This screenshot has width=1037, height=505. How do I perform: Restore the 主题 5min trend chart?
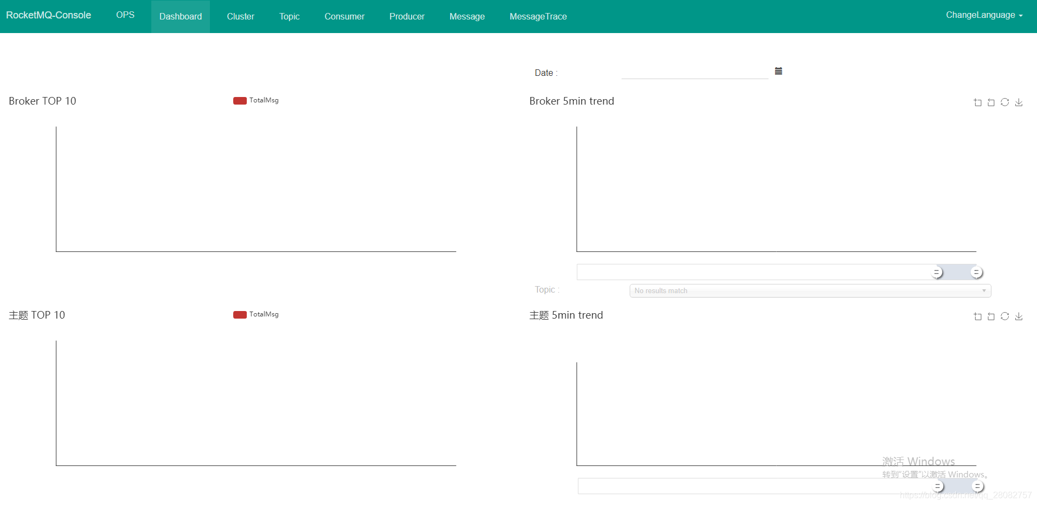pyautogui.click(x=1005, y=316)
